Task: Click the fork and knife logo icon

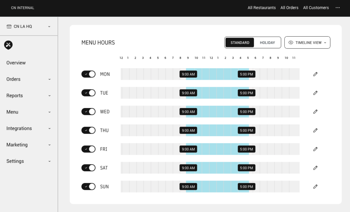Action: 9,44
